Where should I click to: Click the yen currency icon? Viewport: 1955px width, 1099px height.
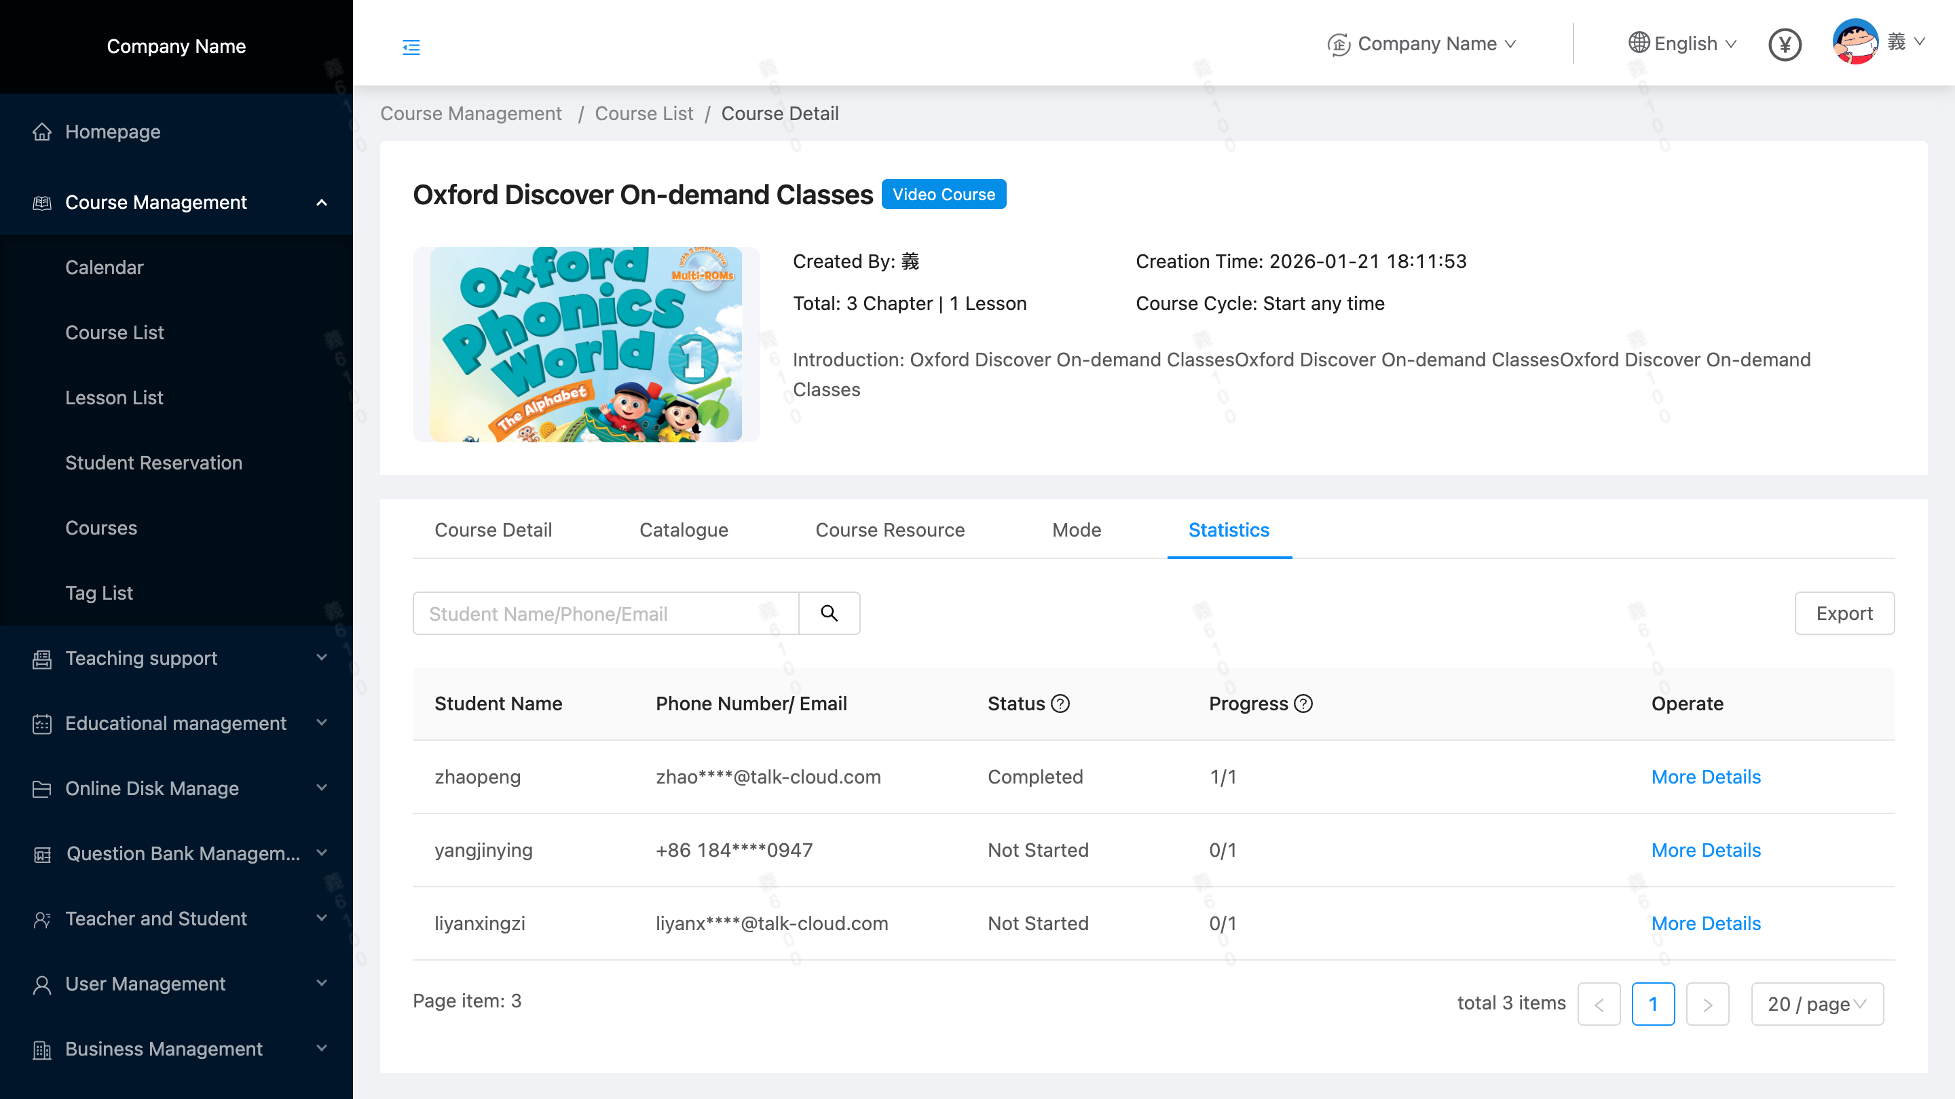coord(1784,45)
